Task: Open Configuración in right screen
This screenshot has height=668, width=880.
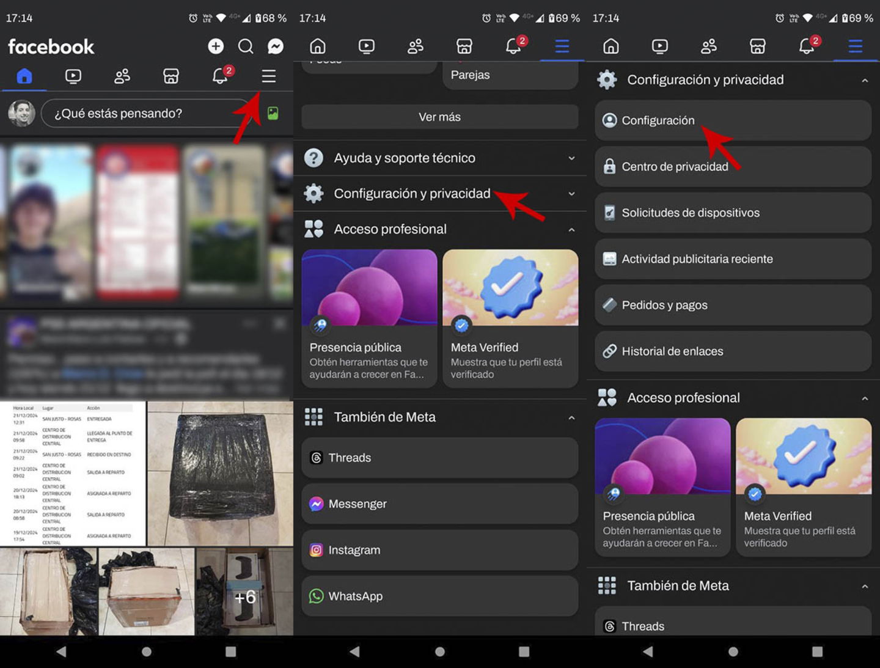Action: tap(733, 120)
